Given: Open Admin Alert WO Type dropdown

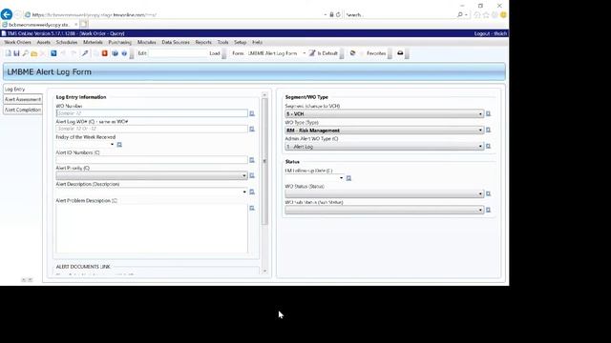Looking at the screenshot, I should 384,147.
